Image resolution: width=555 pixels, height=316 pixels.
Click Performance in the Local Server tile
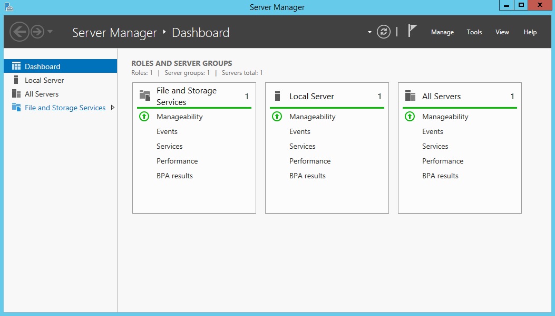[309, 161]
